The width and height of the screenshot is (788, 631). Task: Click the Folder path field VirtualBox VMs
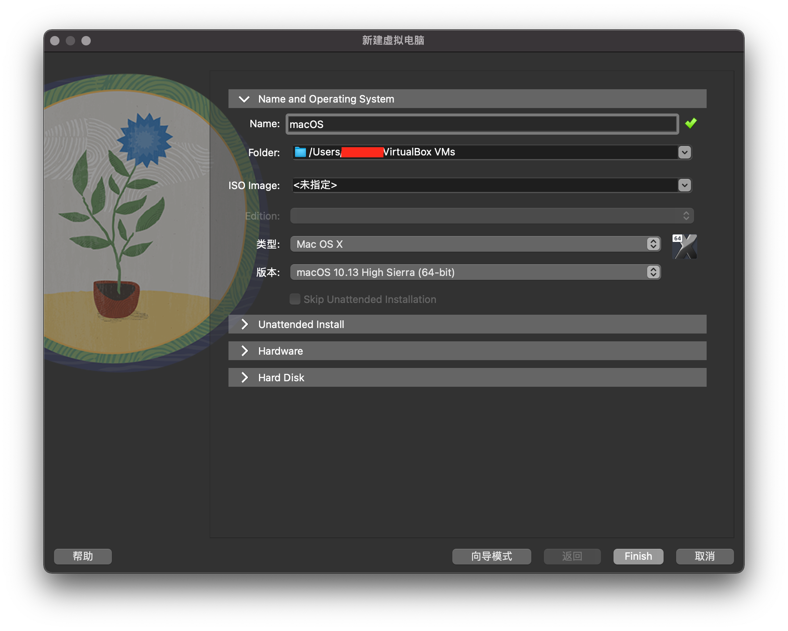coord(485,152)
